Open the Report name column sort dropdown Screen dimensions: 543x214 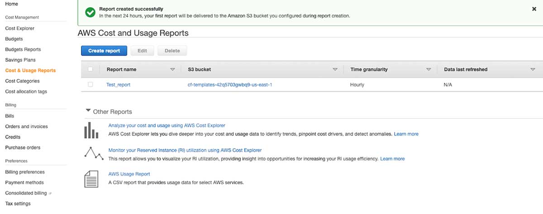pyautogui.click(x=172, y=70)
